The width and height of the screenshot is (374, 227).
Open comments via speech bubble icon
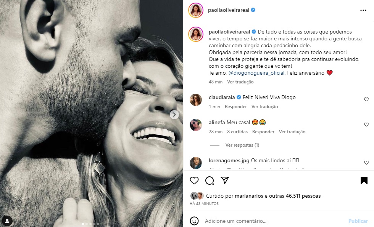pos(210,181)
